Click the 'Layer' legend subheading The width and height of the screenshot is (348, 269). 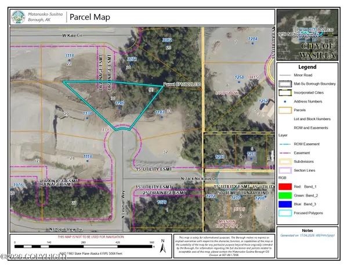pyautogui.click(x=283, y=135)
